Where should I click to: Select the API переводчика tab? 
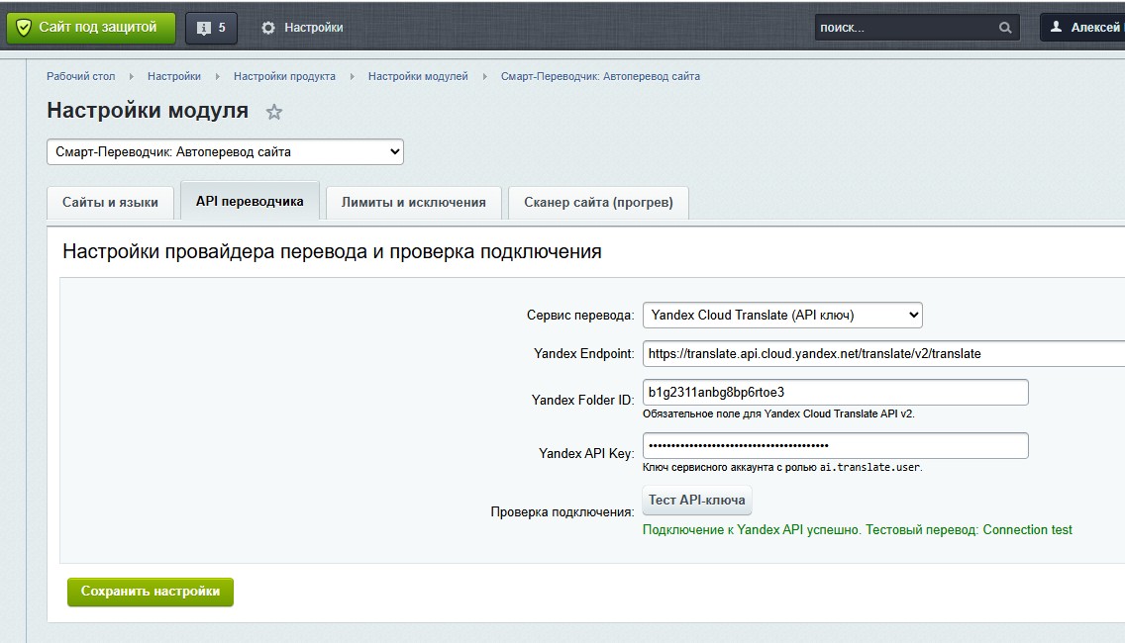click(x=250, y=201)
